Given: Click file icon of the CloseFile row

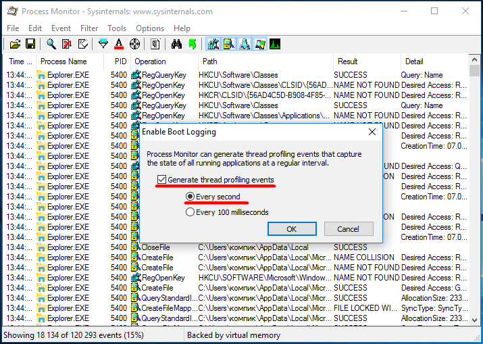Looking at the screenshot, I should pos(136,247).
